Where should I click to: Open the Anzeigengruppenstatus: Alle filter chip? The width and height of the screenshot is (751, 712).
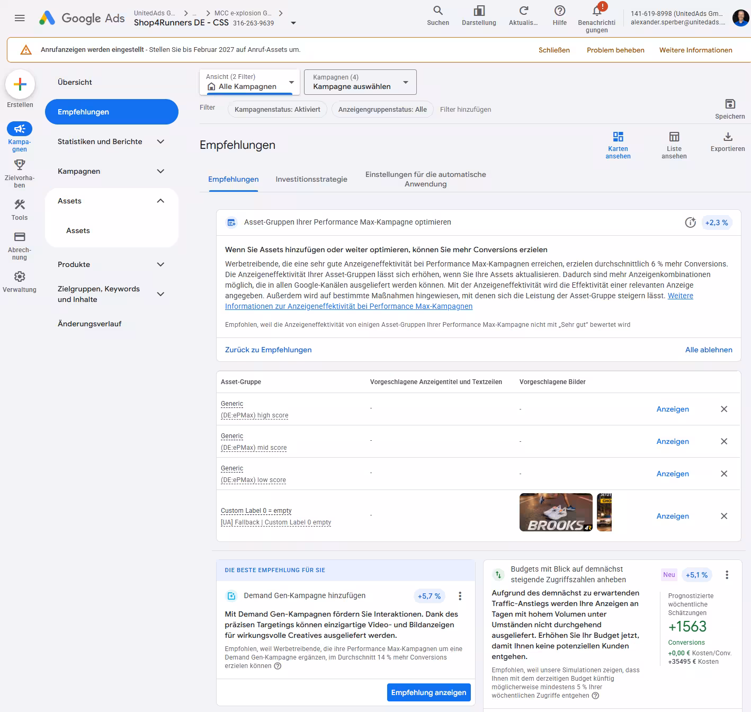[x=382, y=109]
